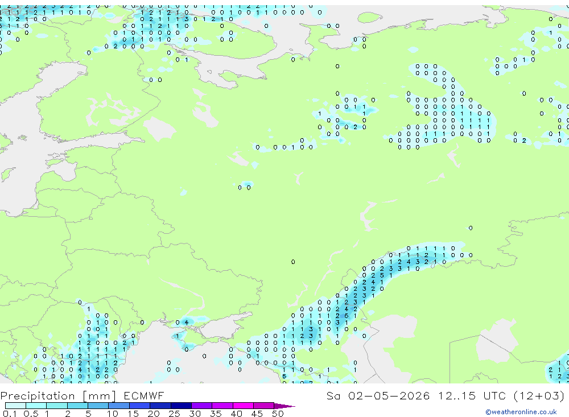Click the '25' legend scale label
This screenshot has width=569, height=417.
click(x=174, y=414)
